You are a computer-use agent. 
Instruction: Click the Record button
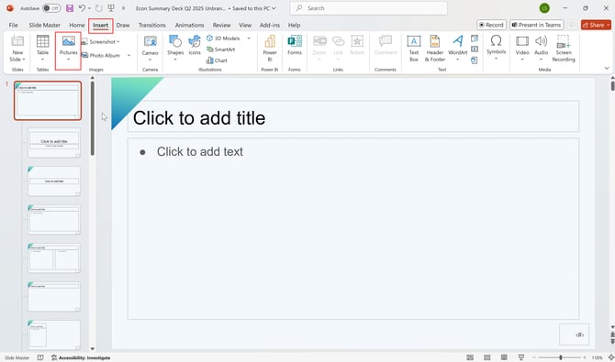point(491,25)
